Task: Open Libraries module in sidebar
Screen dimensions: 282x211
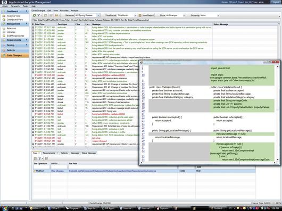Action: pos(11,32)
